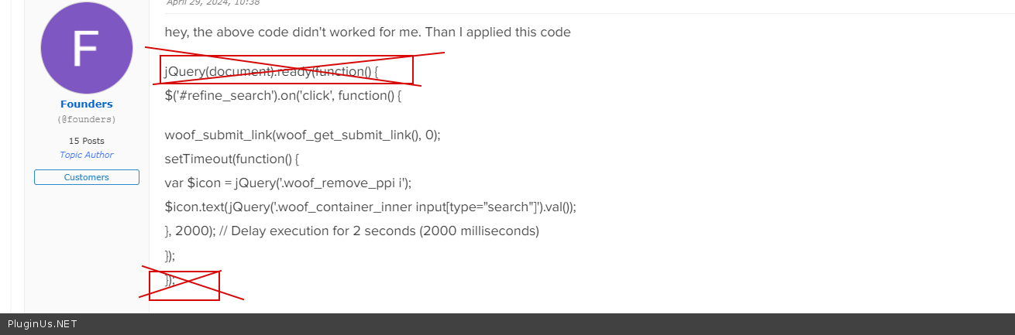Click the April 29, 2024 post timestamp
1015x335 pixels.
point(213,2)
